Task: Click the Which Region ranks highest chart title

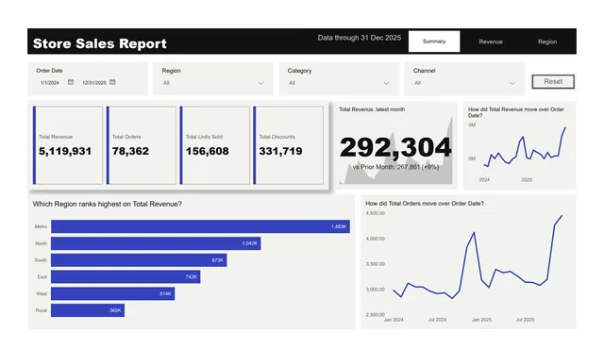Action: [x=107, y=204]
